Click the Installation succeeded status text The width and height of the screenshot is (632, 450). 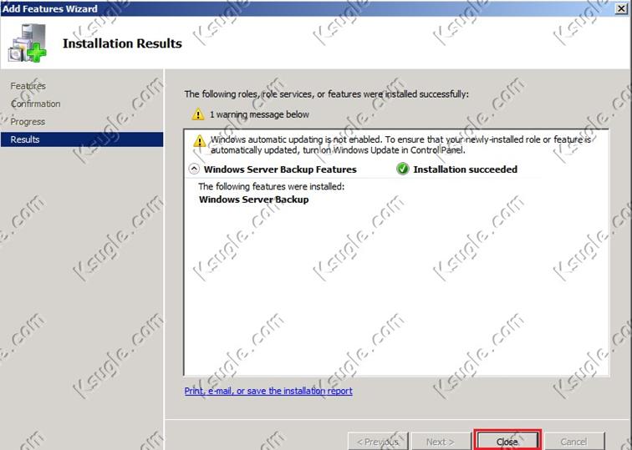465,169
